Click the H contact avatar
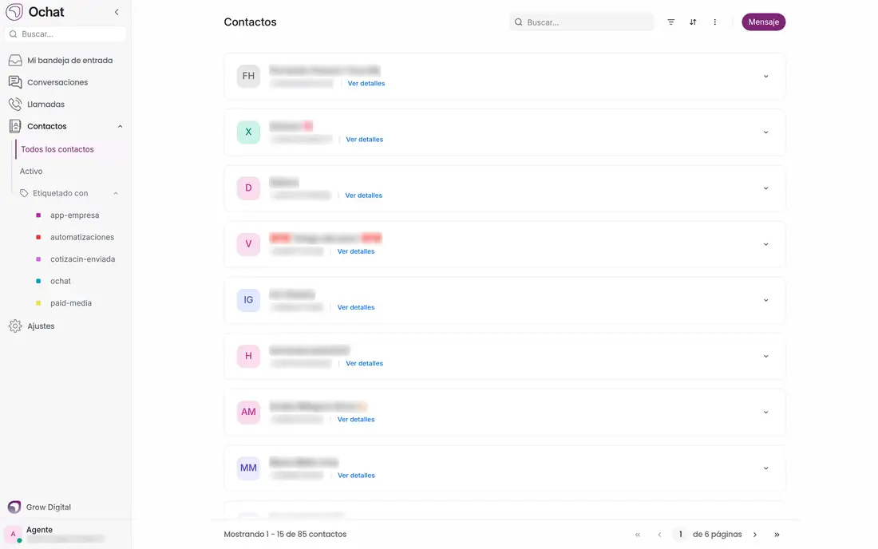 click(248, 356)
